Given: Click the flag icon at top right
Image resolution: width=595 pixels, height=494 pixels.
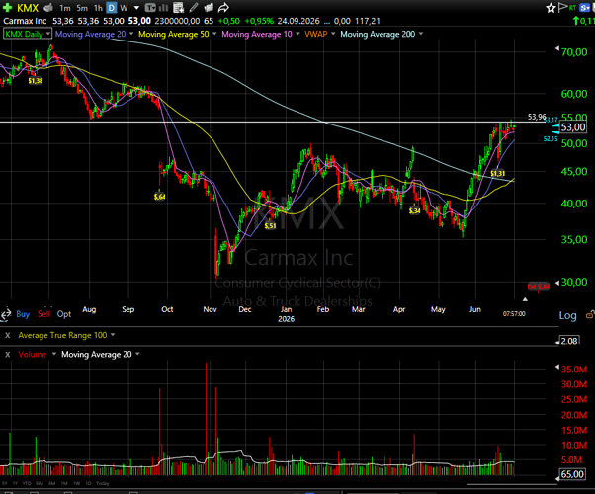Looking at the screenshot, I should pyautogui.click(x=562, y=7).
